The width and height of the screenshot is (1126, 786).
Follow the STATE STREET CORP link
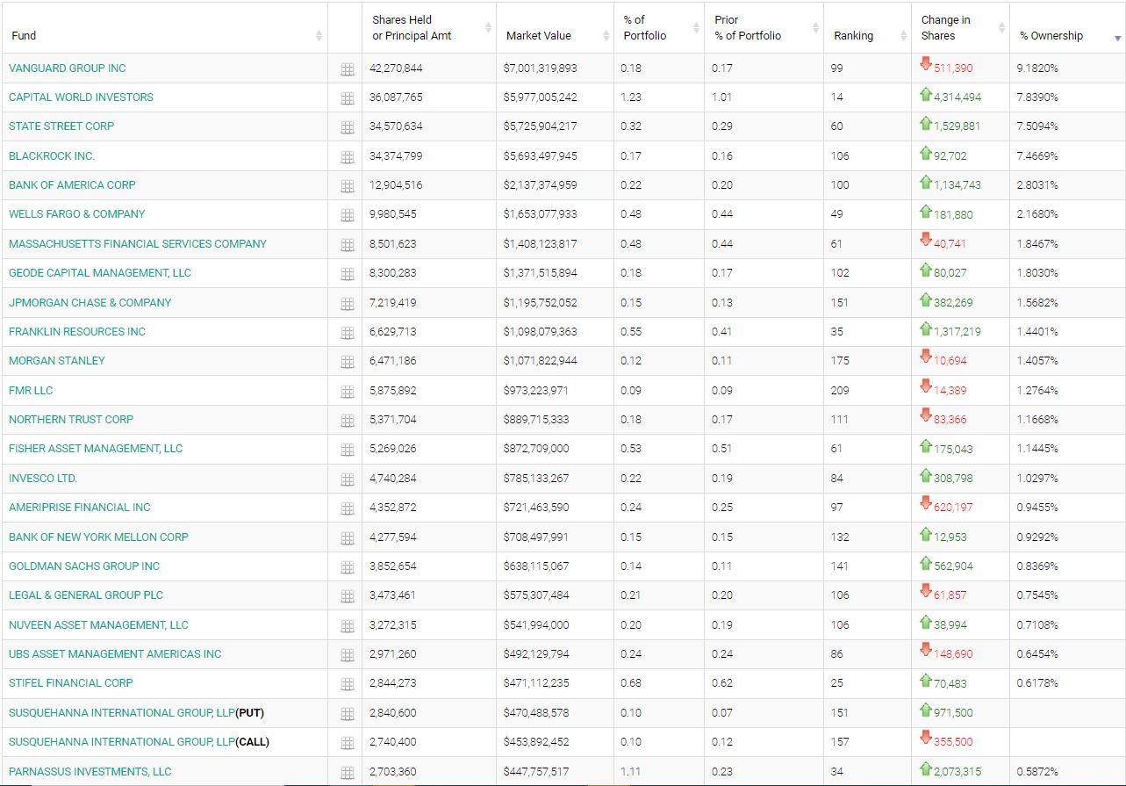(61, 126)
